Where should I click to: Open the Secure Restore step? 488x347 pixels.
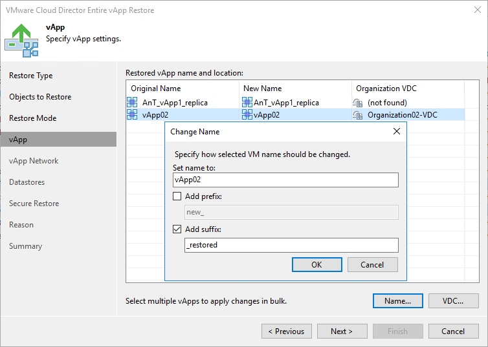(x=34, y=204)
